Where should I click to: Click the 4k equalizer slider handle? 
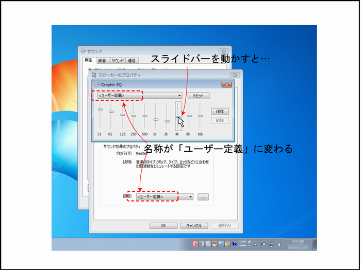tap(178, 117)
